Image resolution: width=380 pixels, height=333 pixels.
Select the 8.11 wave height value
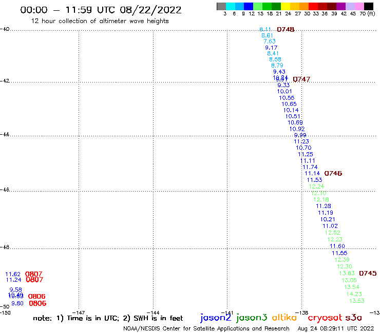click(265, 30)
